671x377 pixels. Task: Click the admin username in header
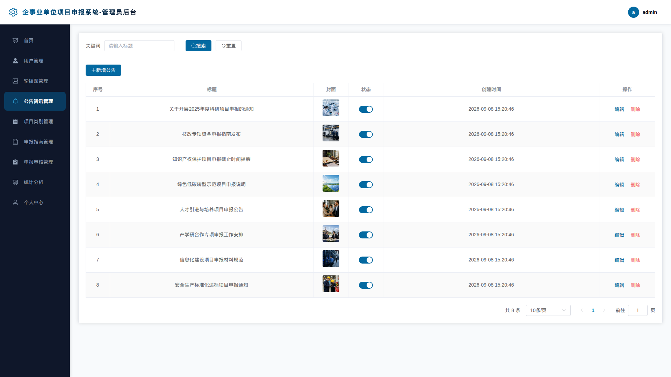pyautogui.click(x=650, y=12)
